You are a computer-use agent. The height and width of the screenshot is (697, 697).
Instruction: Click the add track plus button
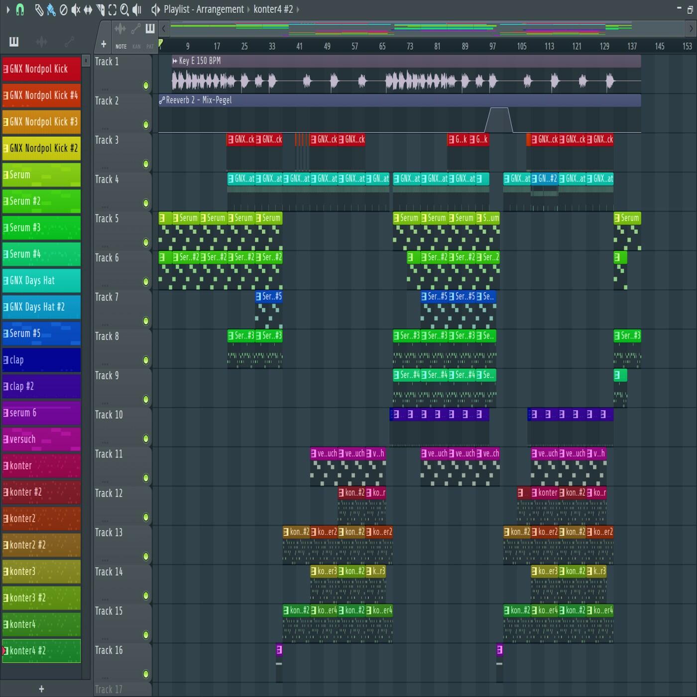click(x=104, y=44)
